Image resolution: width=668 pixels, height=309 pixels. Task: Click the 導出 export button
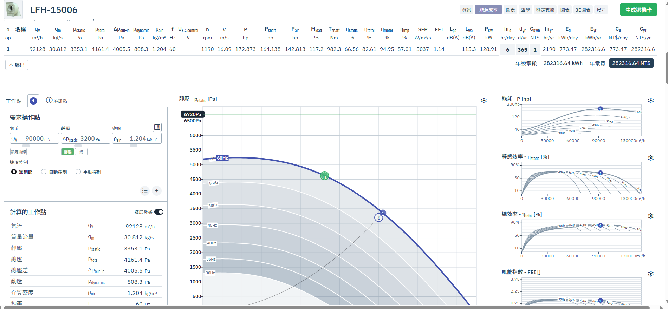[x=17, y=65]
